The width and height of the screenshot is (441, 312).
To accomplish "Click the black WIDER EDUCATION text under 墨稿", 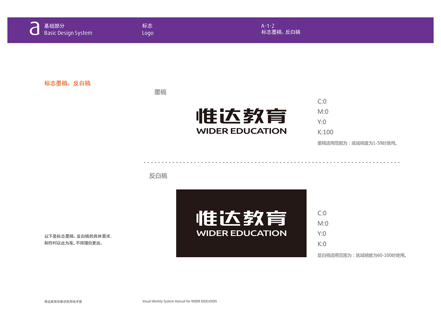I will pyautogui.click(x=241, y=131).
